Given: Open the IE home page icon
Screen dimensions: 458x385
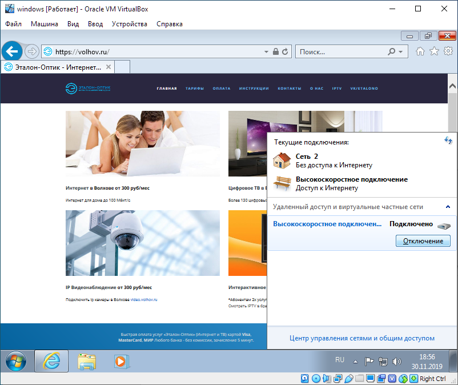Looking at the screenshot, I should pyautogui.click(x=420, y=51).
